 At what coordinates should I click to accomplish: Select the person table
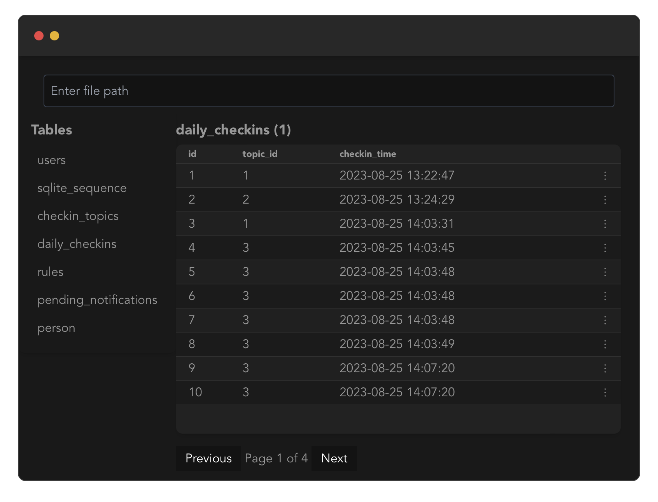tap(56, 328)
